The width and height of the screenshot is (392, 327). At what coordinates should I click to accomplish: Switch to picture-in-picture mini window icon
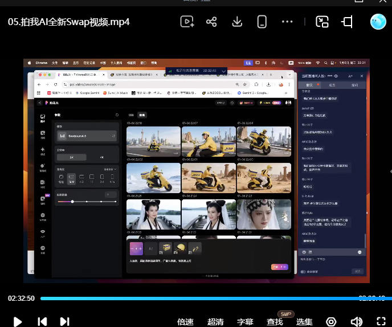click(x=322, y=22)
